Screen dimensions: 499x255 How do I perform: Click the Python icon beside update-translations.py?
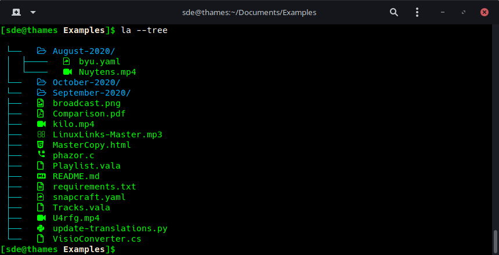(41, 228)
